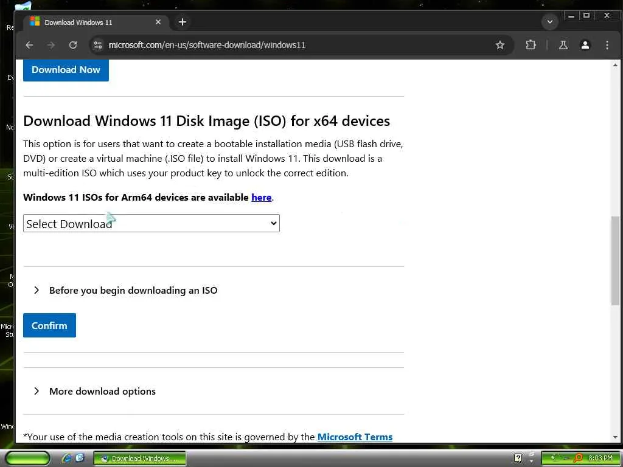Open a new tab with plus button

pyautogui.click(x=183, y=22)
